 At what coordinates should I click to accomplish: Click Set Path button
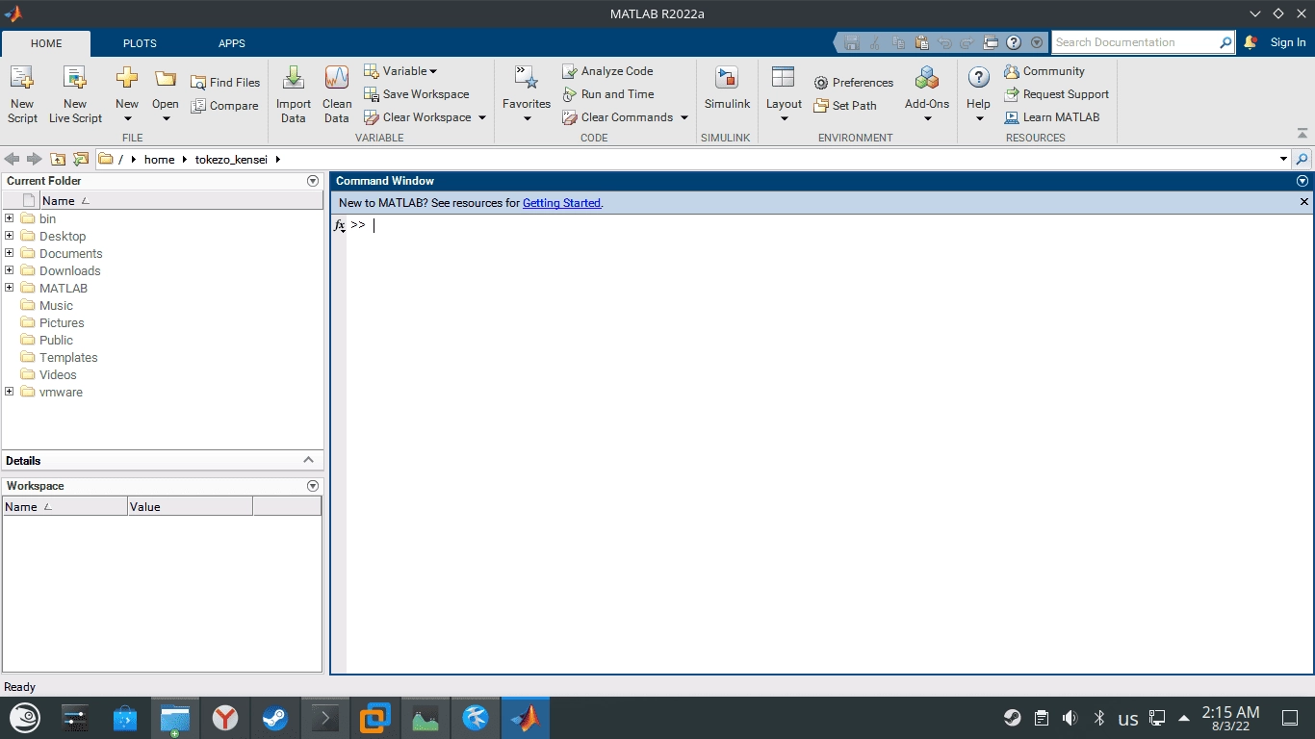(x=845, y=106)
